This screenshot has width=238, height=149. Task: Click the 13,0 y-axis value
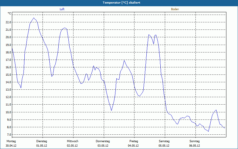click(x=8, y=90)
